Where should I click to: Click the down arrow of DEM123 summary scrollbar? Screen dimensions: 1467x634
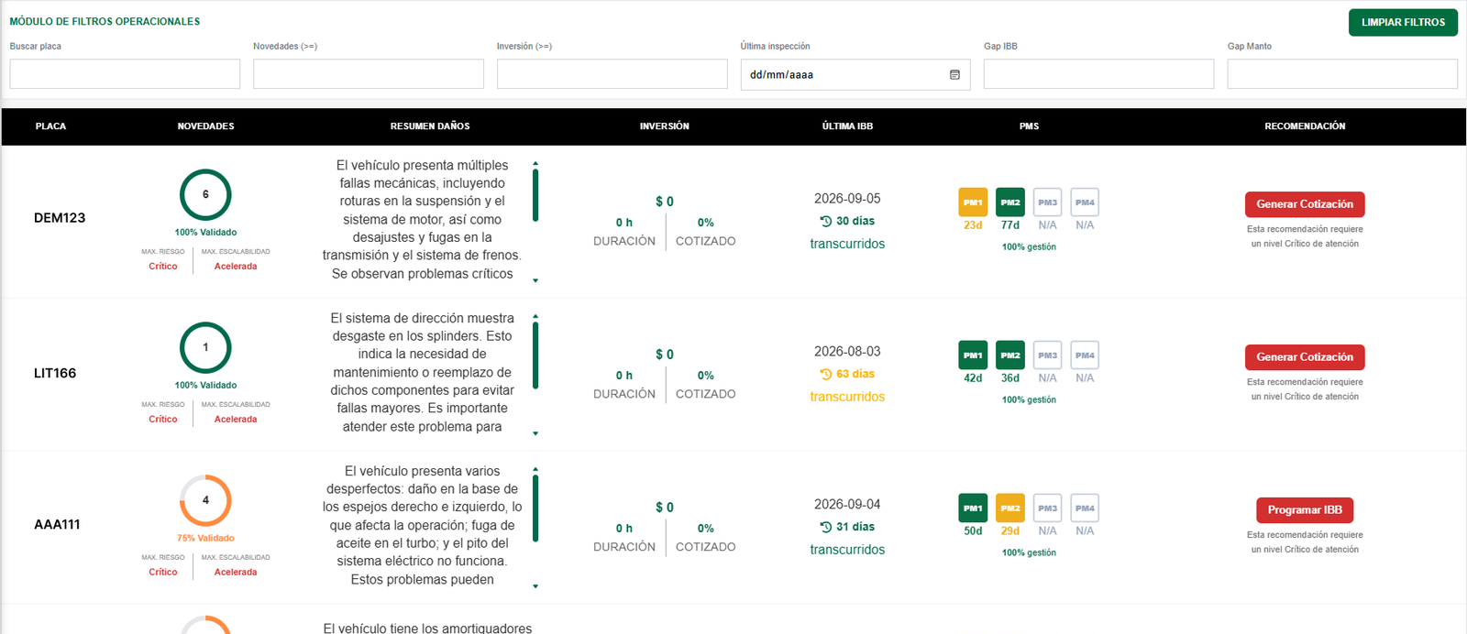535,280
